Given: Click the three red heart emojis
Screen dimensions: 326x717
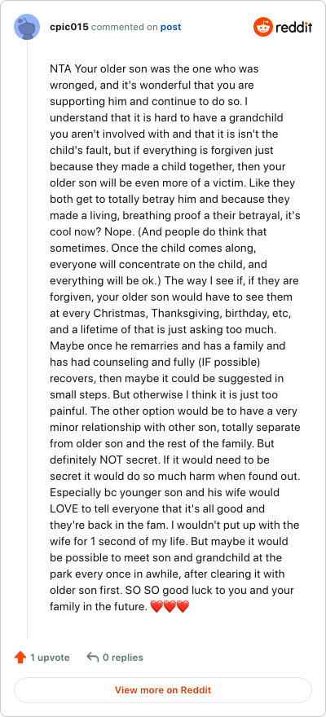Looking at the screenshot, I should click(170, 607).
